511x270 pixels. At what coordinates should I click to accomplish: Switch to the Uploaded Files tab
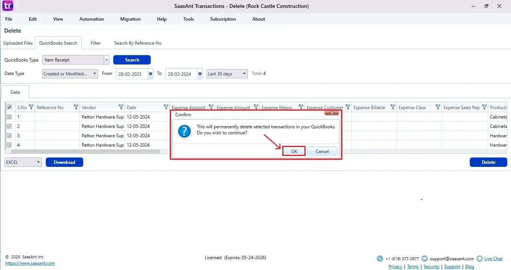point(18,43)
